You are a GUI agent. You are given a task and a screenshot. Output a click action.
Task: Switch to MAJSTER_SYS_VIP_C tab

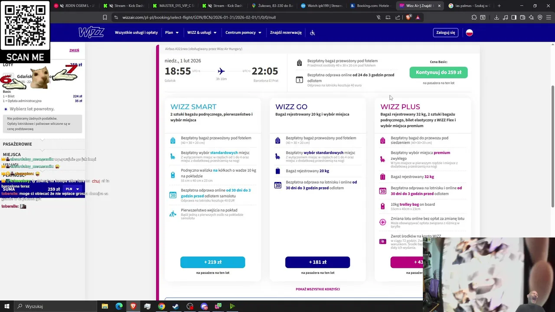174,6
